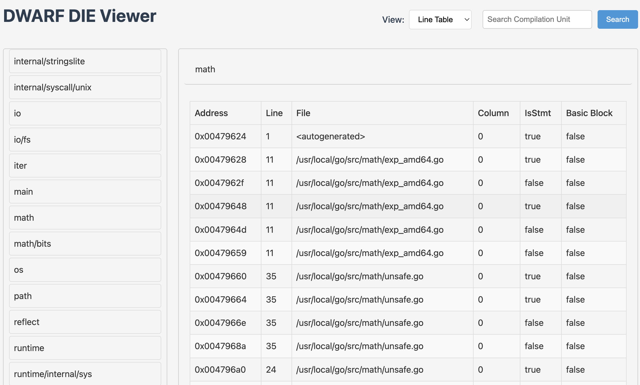Select internal/syscall/unix in sidebar
Image resolution: width=640 pixels, height=385 pixels.
tap(85, 87)
